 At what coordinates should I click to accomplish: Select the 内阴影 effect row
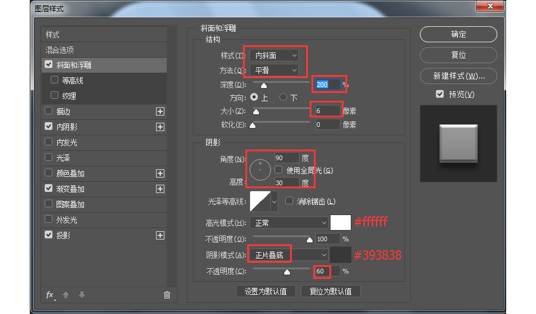tap(104, 127)
